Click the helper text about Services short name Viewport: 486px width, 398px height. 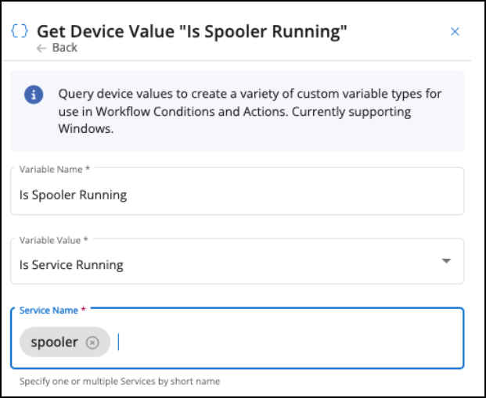(120, 381)
